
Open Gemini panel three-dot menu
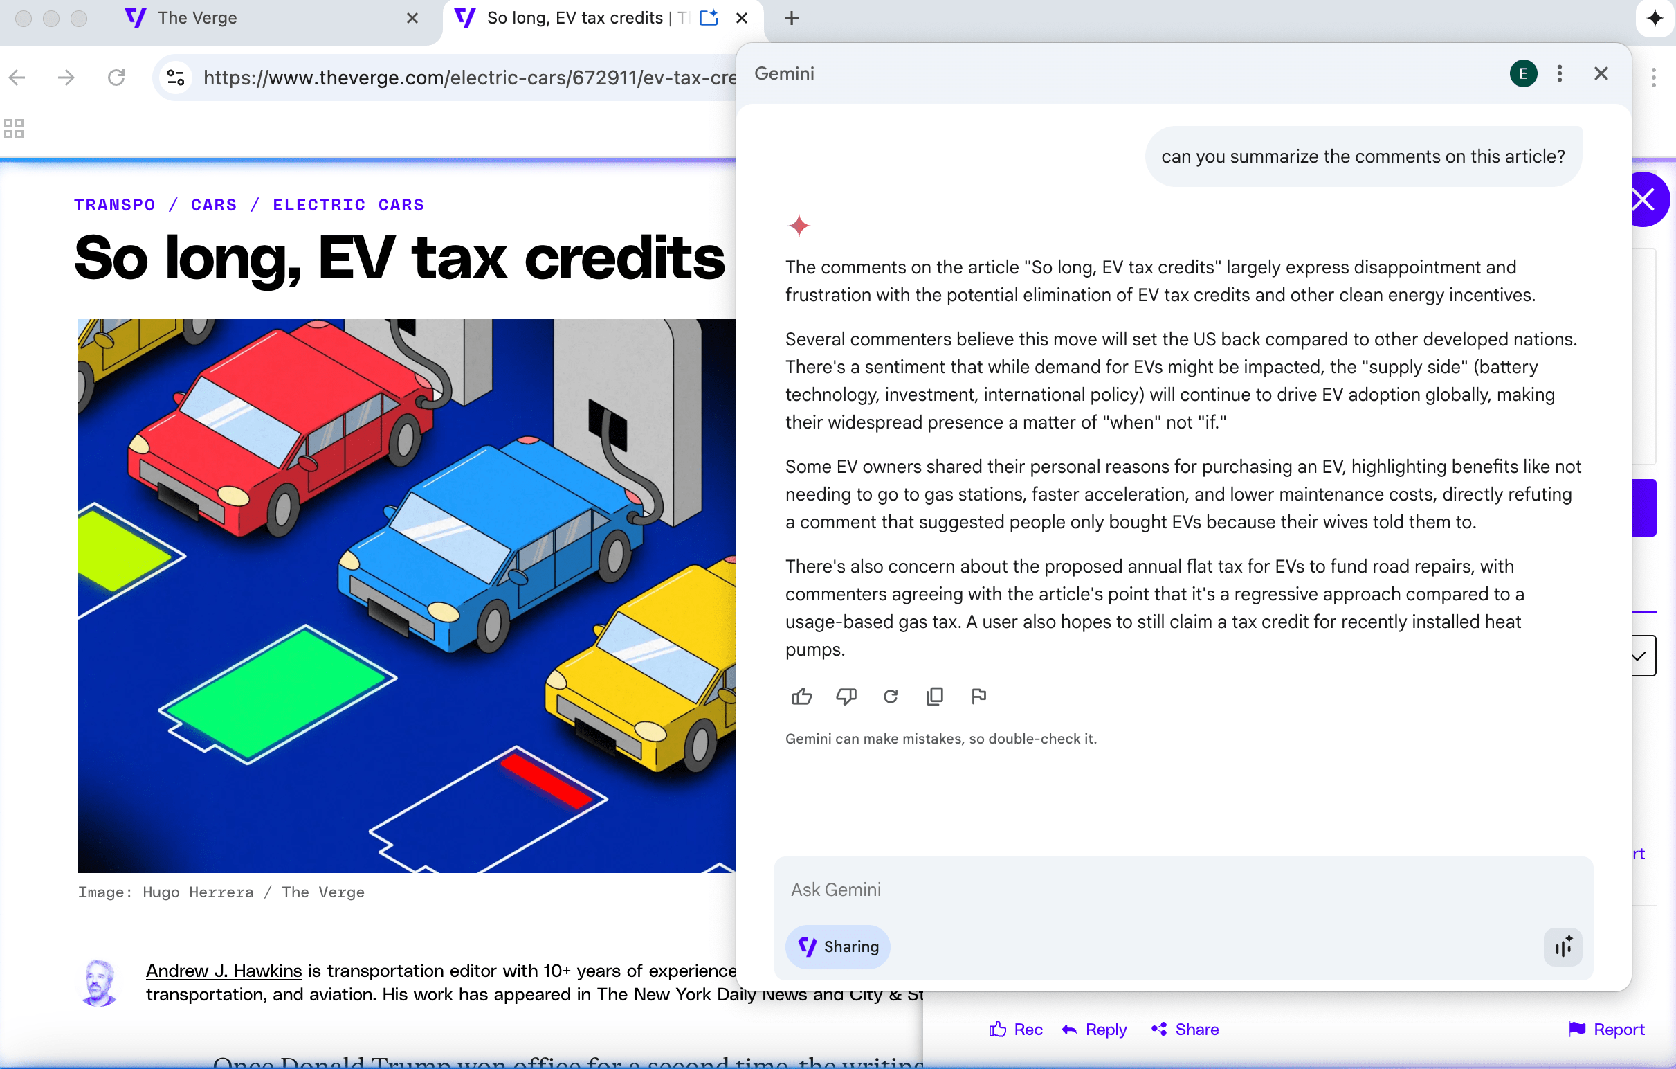(x=1559, y=73)
